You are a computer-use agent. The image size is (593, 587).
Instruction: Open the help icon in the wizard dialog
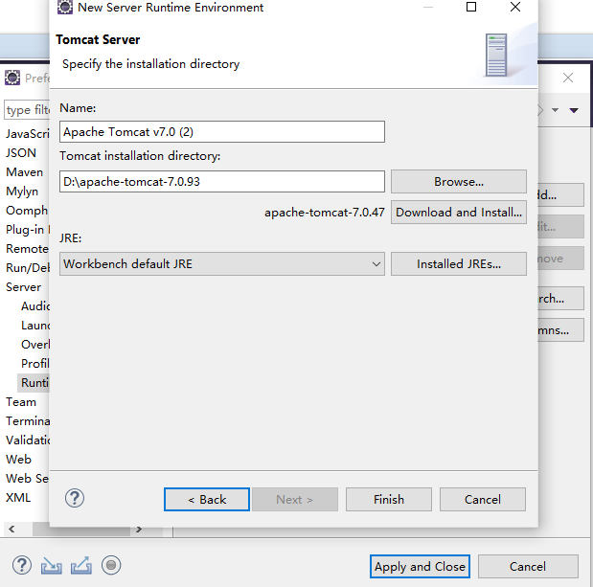(x=75, y=498)
